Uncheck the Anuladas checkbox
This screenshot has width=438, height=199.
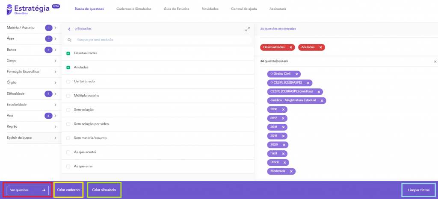[68, 67]
